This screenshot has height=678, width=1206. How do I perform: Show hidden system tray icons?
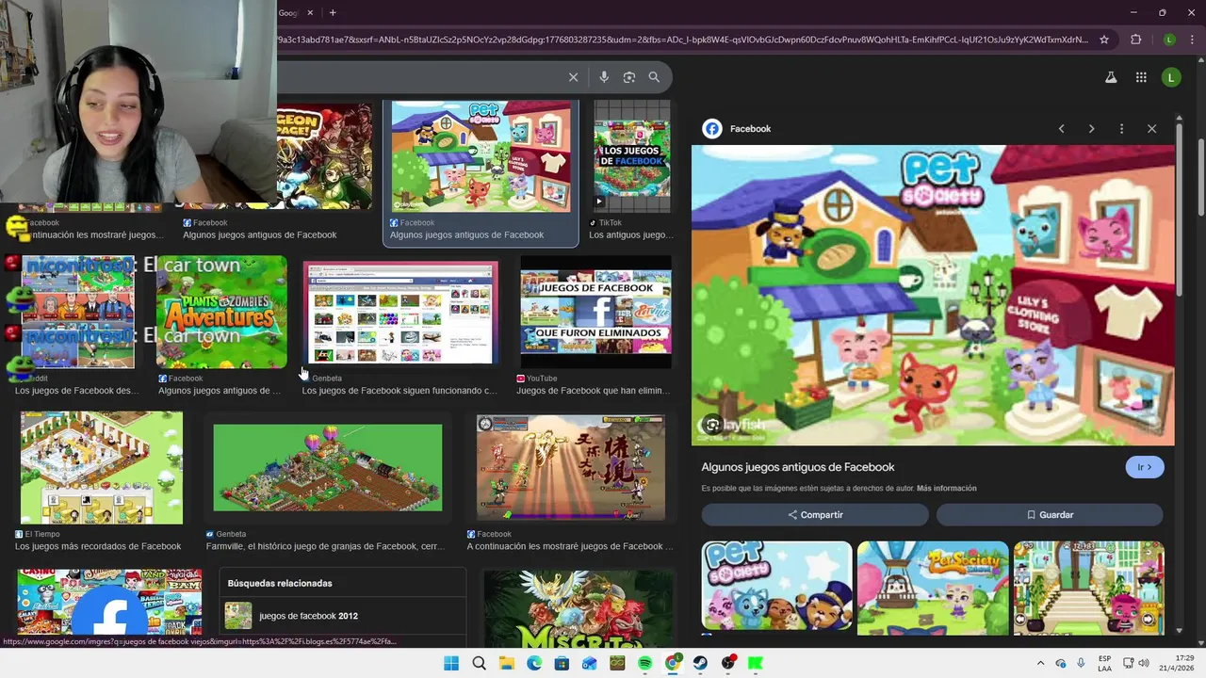[x=1040, y=663]
